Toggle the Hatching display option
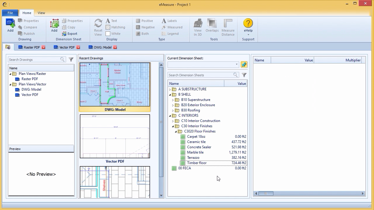The height and width of the screenshot is (210, 374). 115,27
